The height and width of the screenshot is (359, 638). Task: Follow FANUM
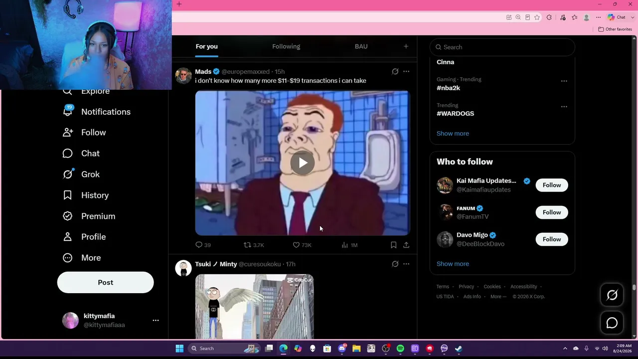pyautogui.click(x=552, y=212)
